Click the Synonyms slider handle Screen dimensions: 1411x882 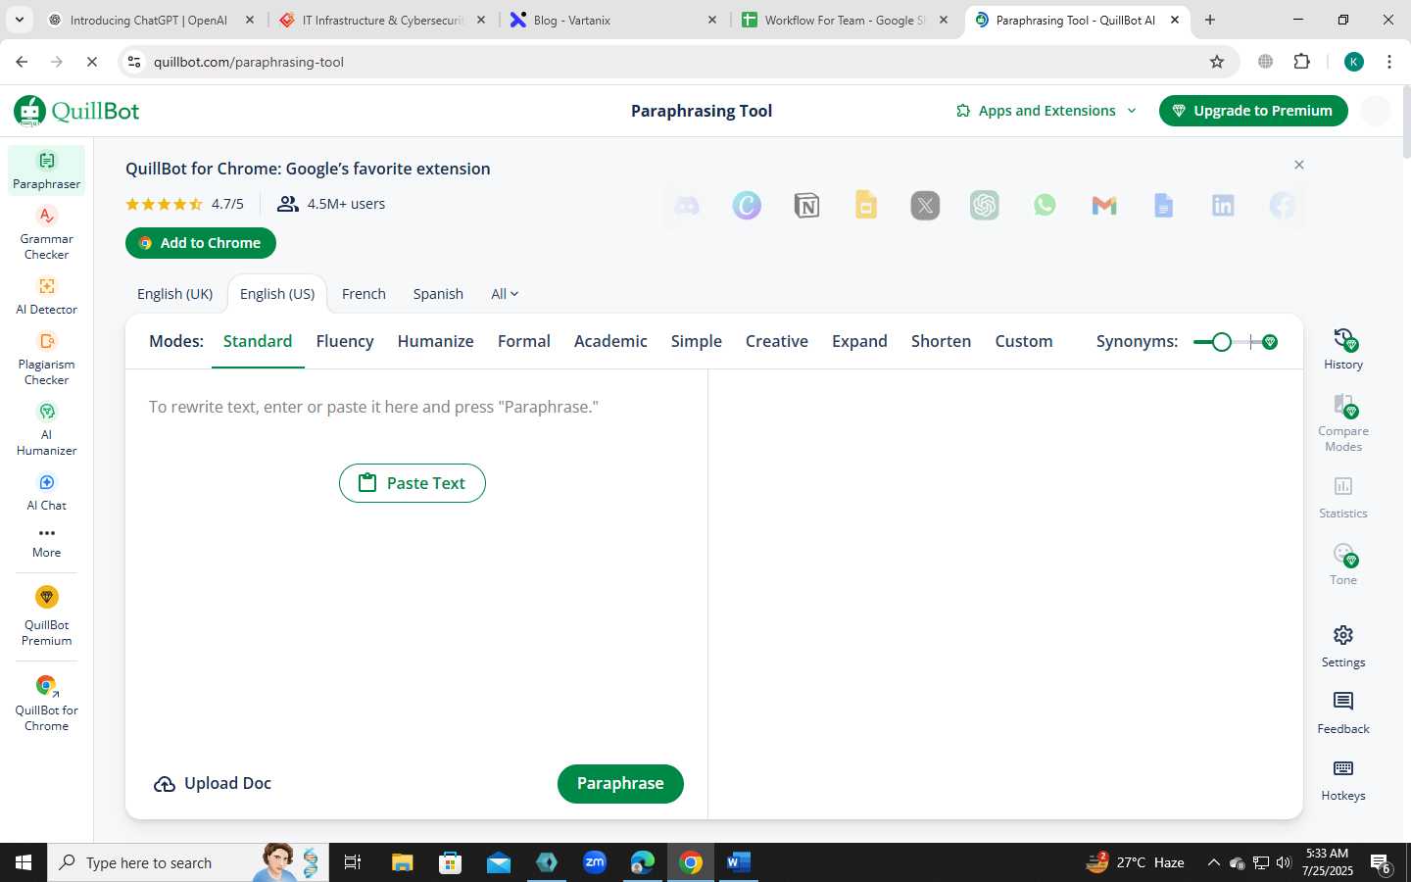click(1221, 342)
